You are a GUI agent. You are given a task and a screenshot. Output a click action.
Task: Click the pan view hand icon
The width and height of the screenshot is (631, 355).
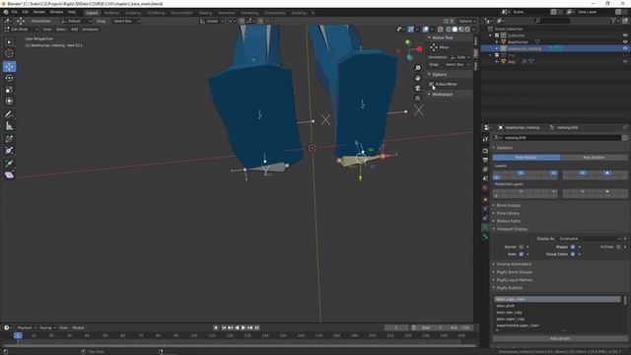click(418, 78)
